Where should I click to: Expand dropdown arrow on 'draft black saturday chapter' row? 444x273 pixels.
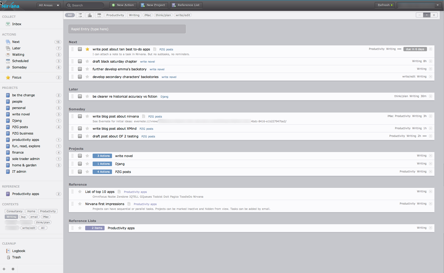pos(430,61)
